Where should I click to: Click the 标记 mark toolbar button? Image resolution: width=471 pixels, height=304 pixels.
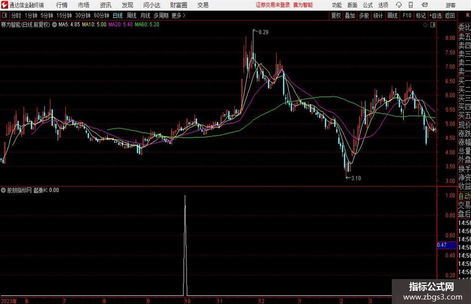point(421,15)
